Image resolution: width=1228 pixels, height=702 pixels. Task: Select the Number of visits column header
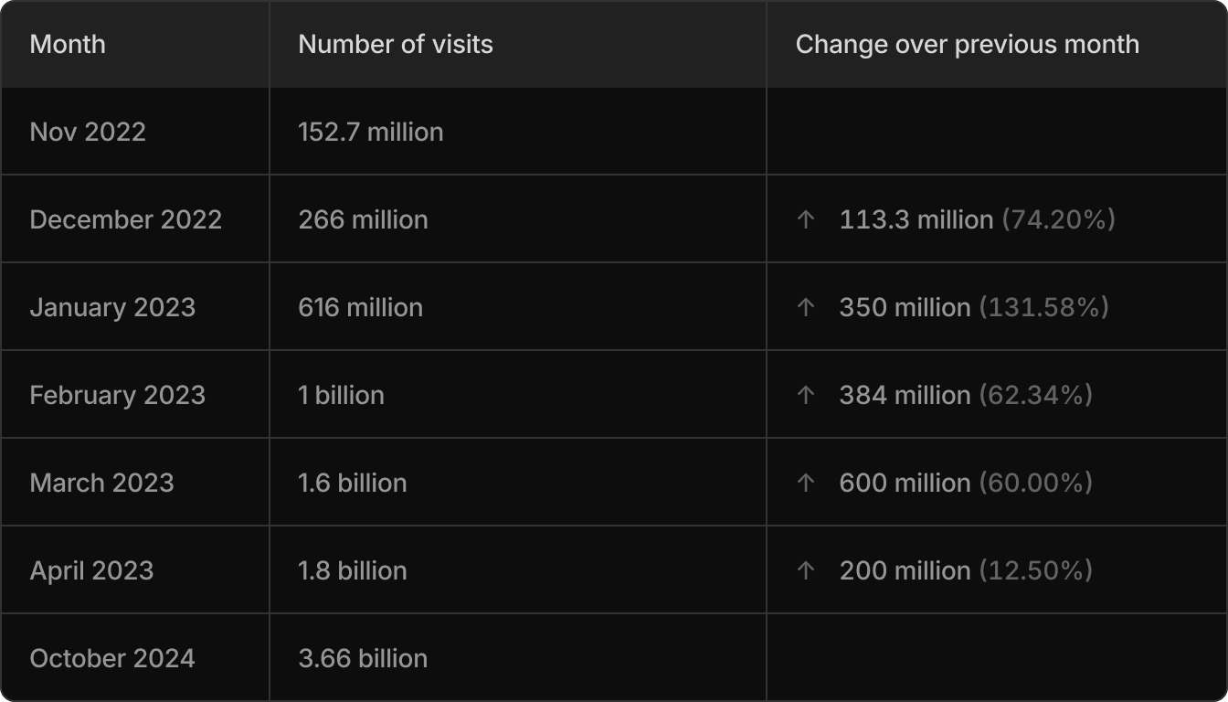(396, 44)
